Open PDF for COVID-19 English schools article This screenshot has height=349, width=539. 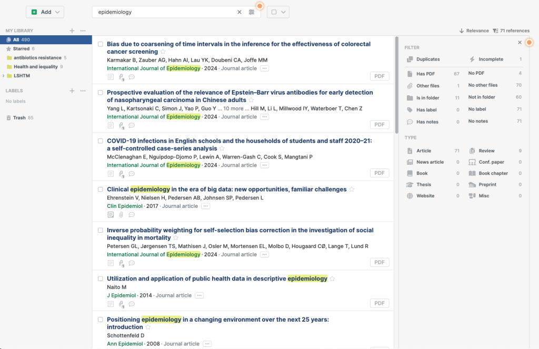coord(379,173)
